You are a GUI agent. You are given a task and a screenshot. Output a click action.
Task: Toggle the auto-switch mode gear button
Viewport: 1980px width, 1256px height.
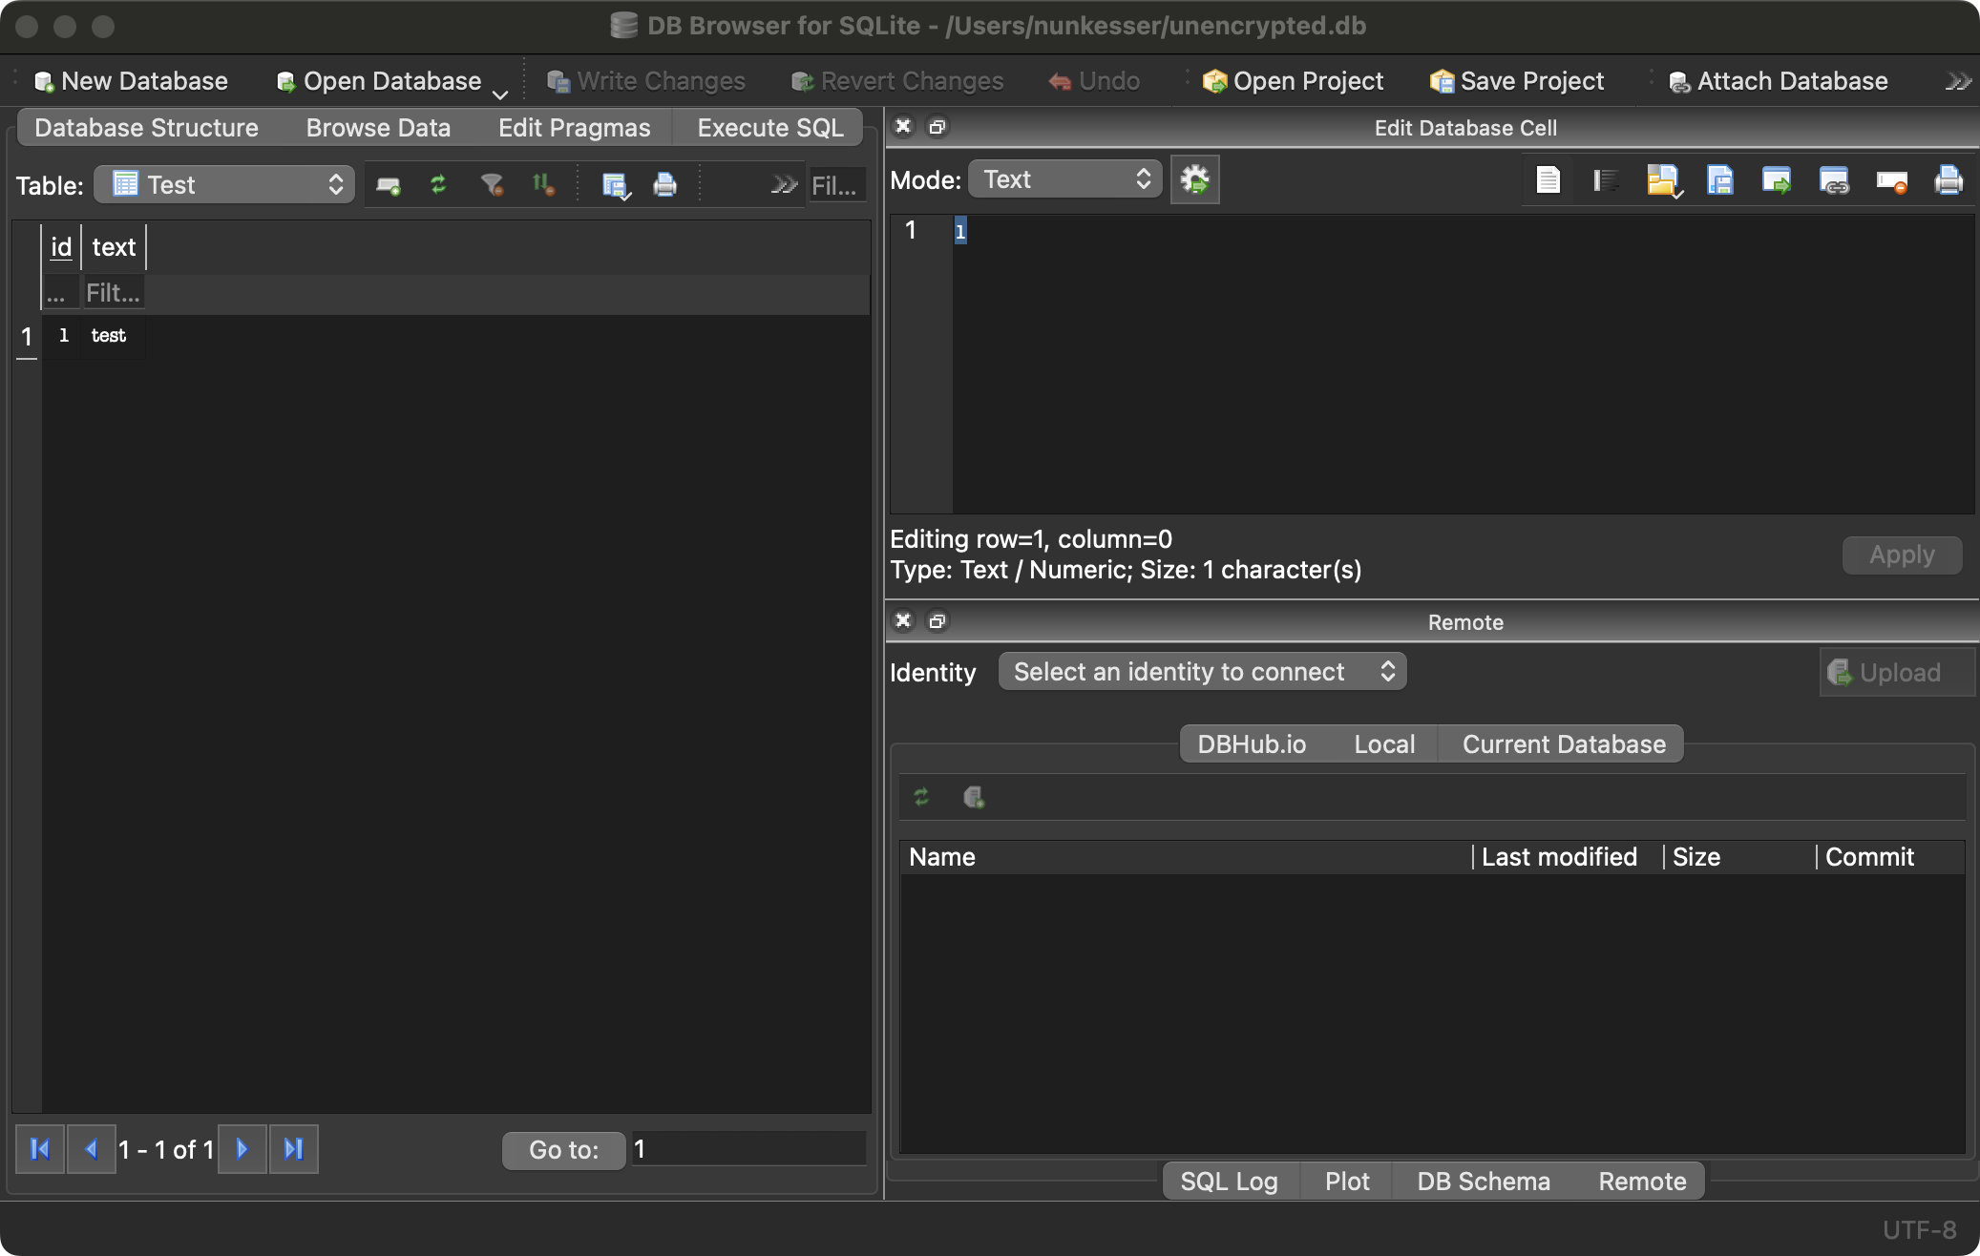[1194, 179]
